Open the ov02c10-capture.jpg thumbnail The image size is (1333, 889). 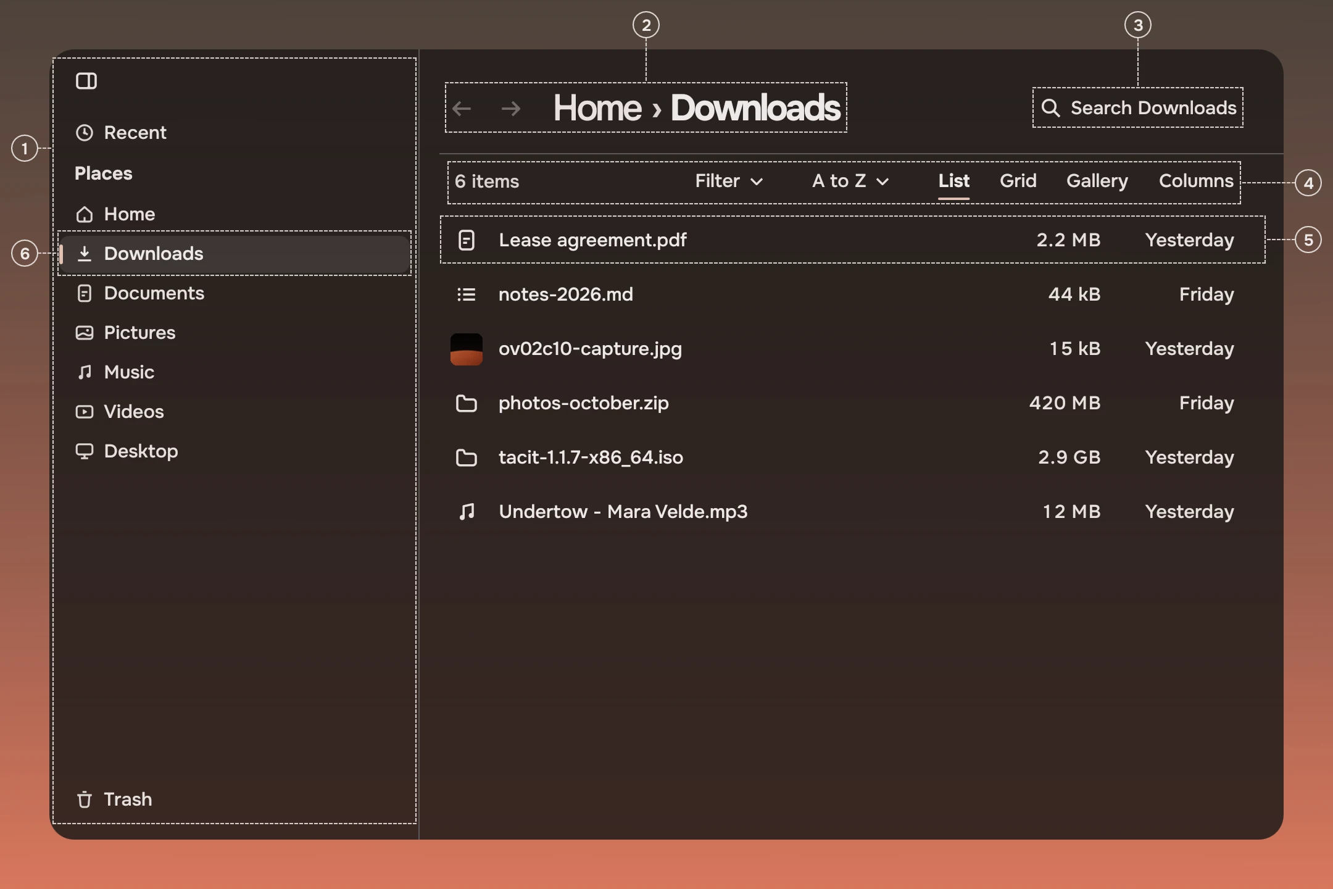click(x=467, y=349)
